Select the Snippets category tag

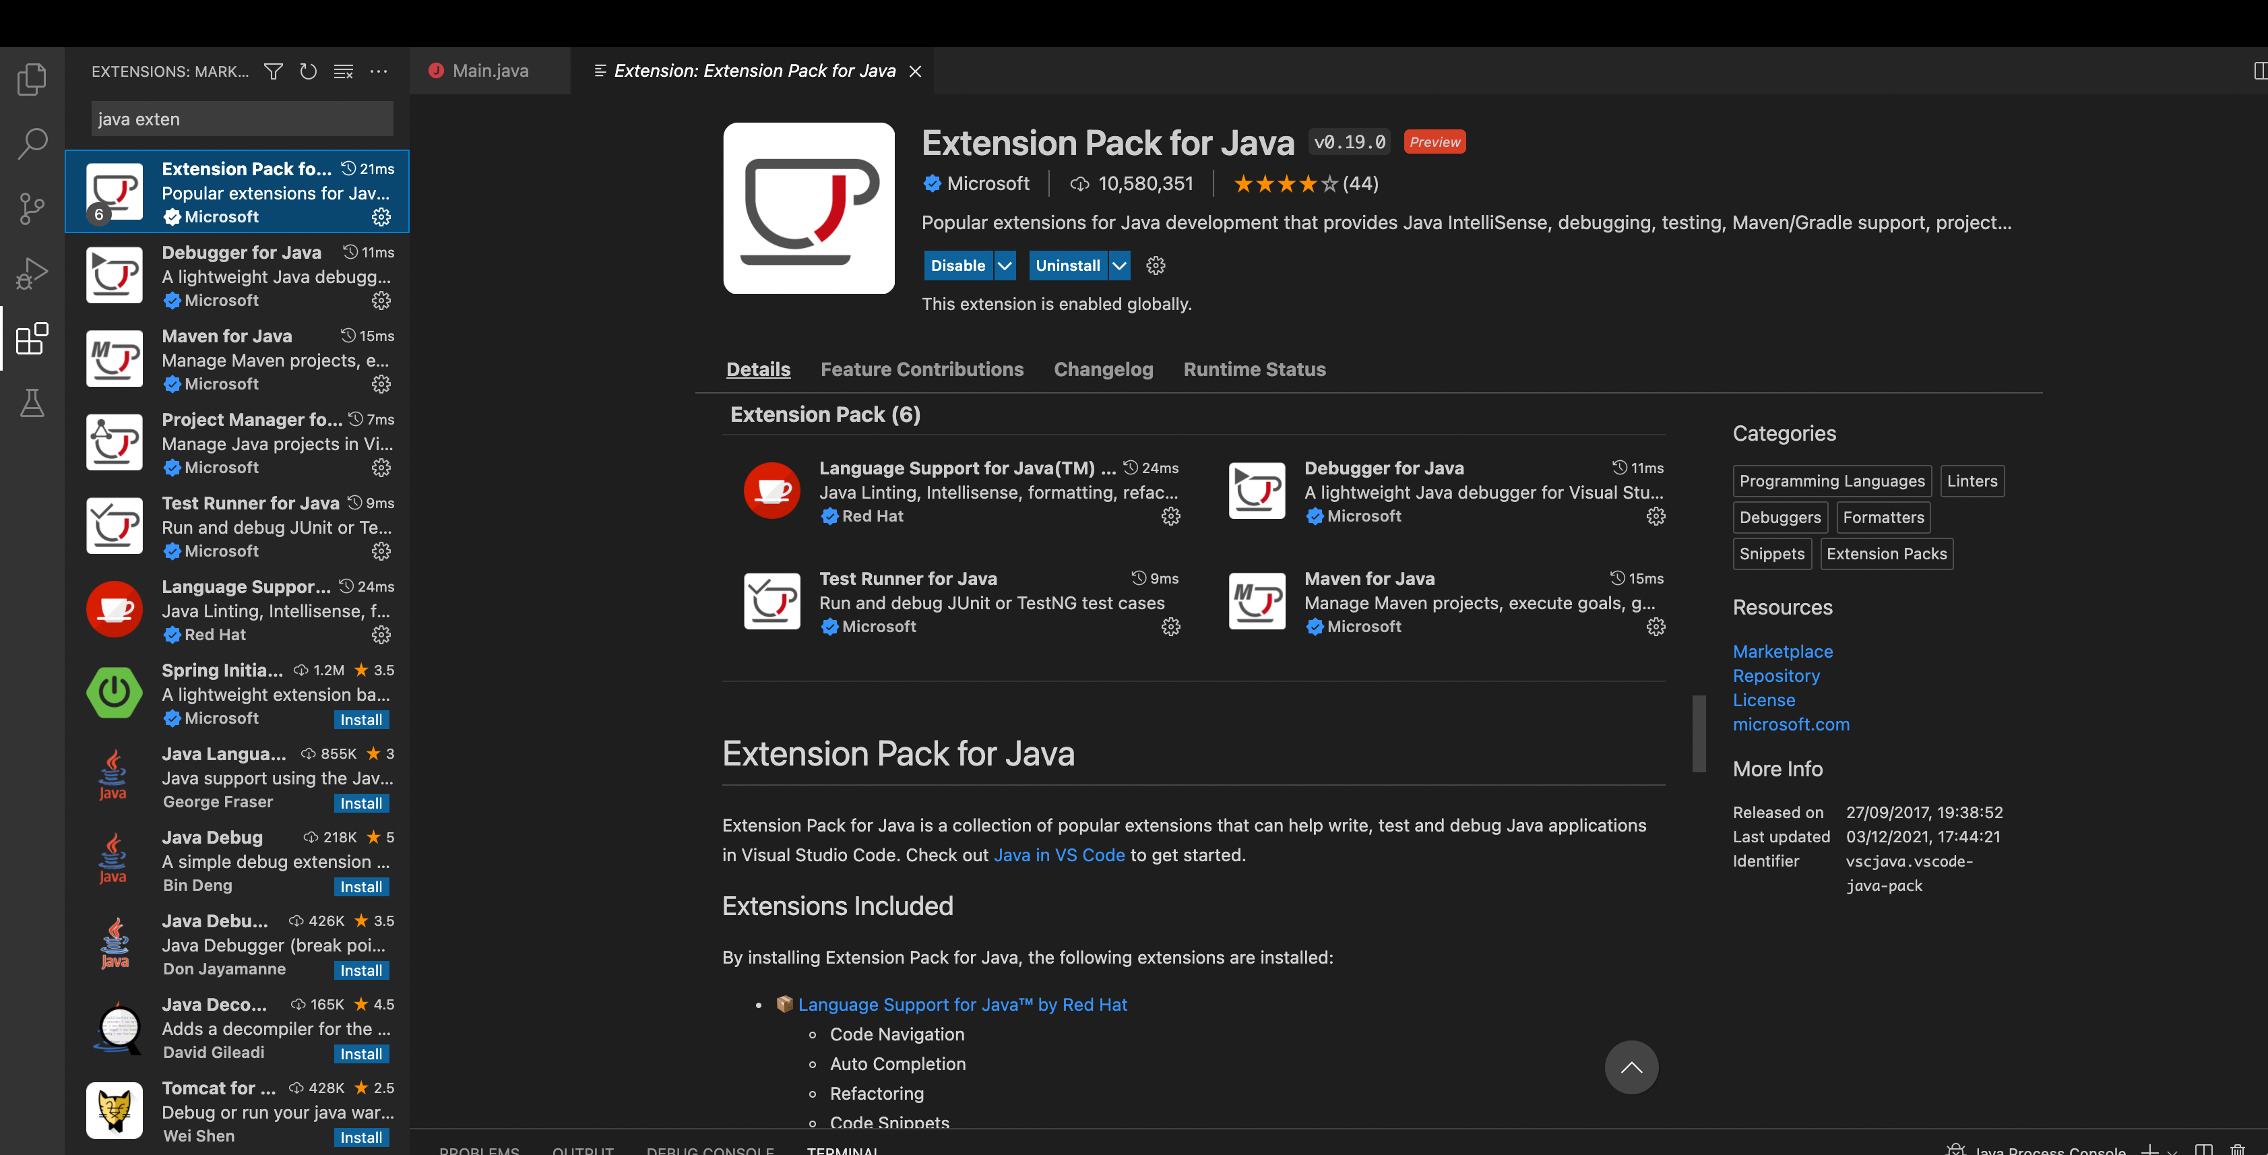click(1772, 554)
